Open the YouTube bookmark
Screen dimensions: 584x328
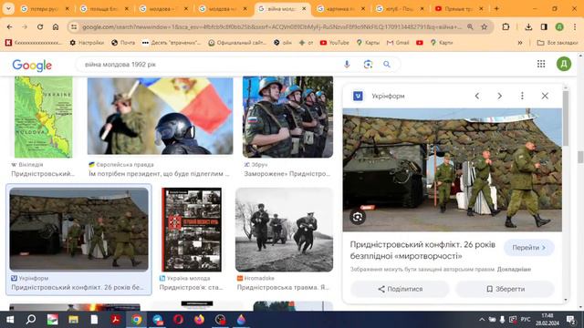point(335,43)
